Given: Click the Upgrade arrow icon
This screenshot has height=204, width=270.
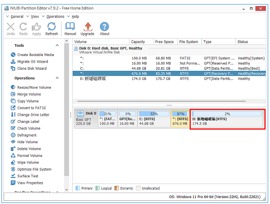Looking at the screenshot, I should [88, 27].
